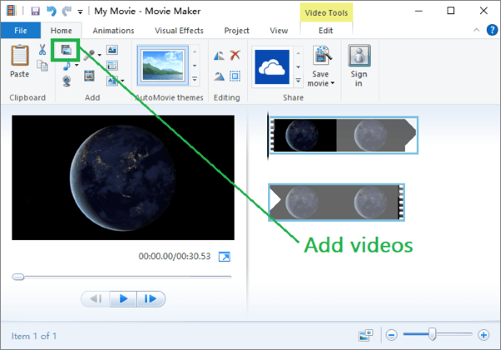Click the Copy icon in Clipboard group
This screenshot has width=501, height=350.
click(43, 66)
